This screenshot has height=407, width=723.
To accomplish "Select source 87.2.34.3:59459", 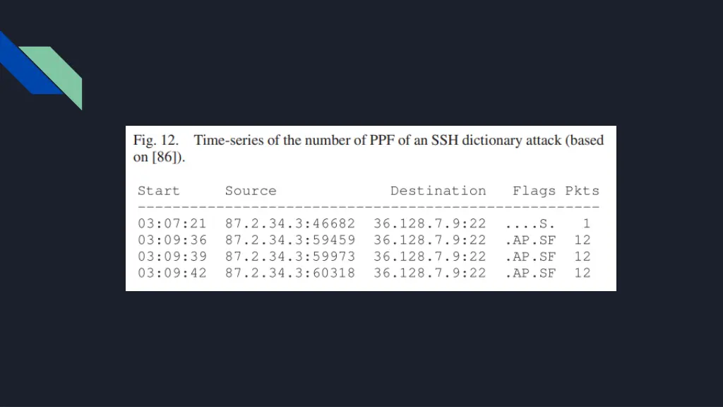I will click(x=290, y=240).
